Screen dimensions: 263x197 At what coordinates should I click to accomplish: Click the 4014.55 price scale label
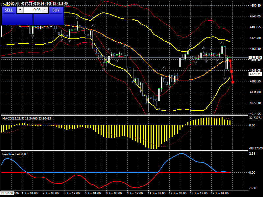click(255, 114)
